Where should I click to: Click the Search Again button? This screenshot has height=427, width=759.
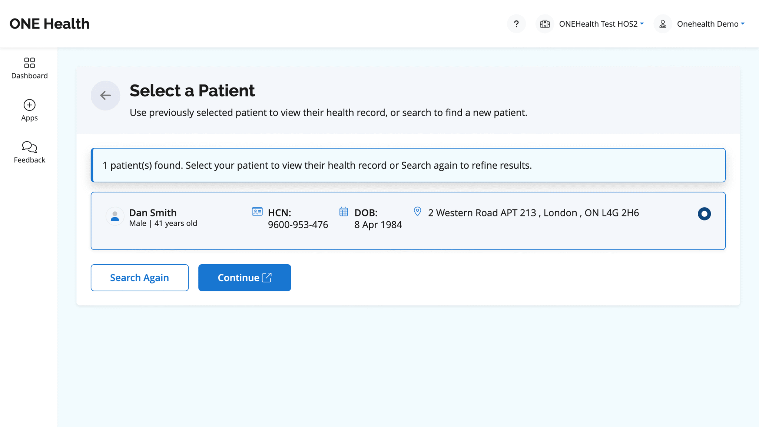[x=139, y=277]
